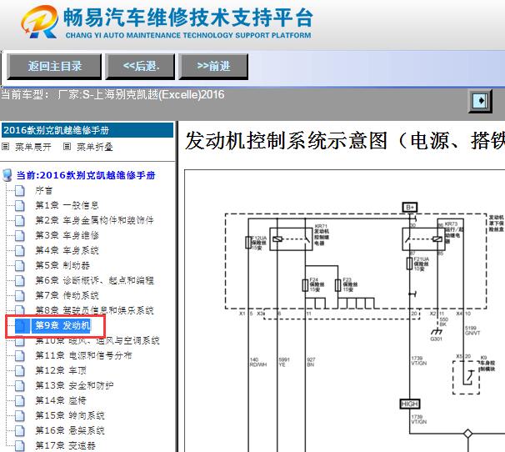Select the root node 当前:2016款别克凯越维修手册
This screenshot has width=505, height=452.
[86, 175]
